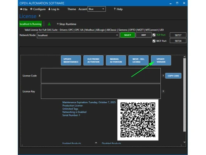Click the scroll up arrow of the license panel

point(185,57)
